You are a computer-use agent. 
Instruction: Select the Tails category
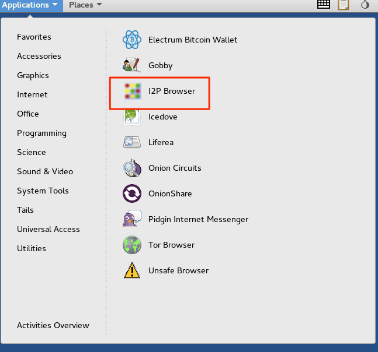click(25, 210)
